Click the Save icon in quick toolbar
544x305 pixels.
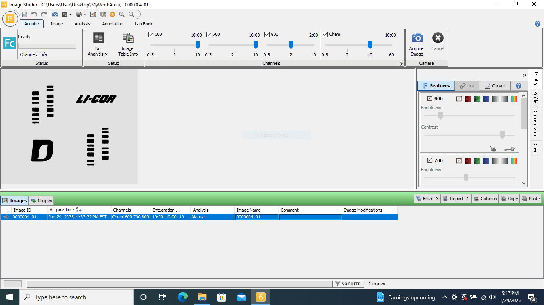25,14
